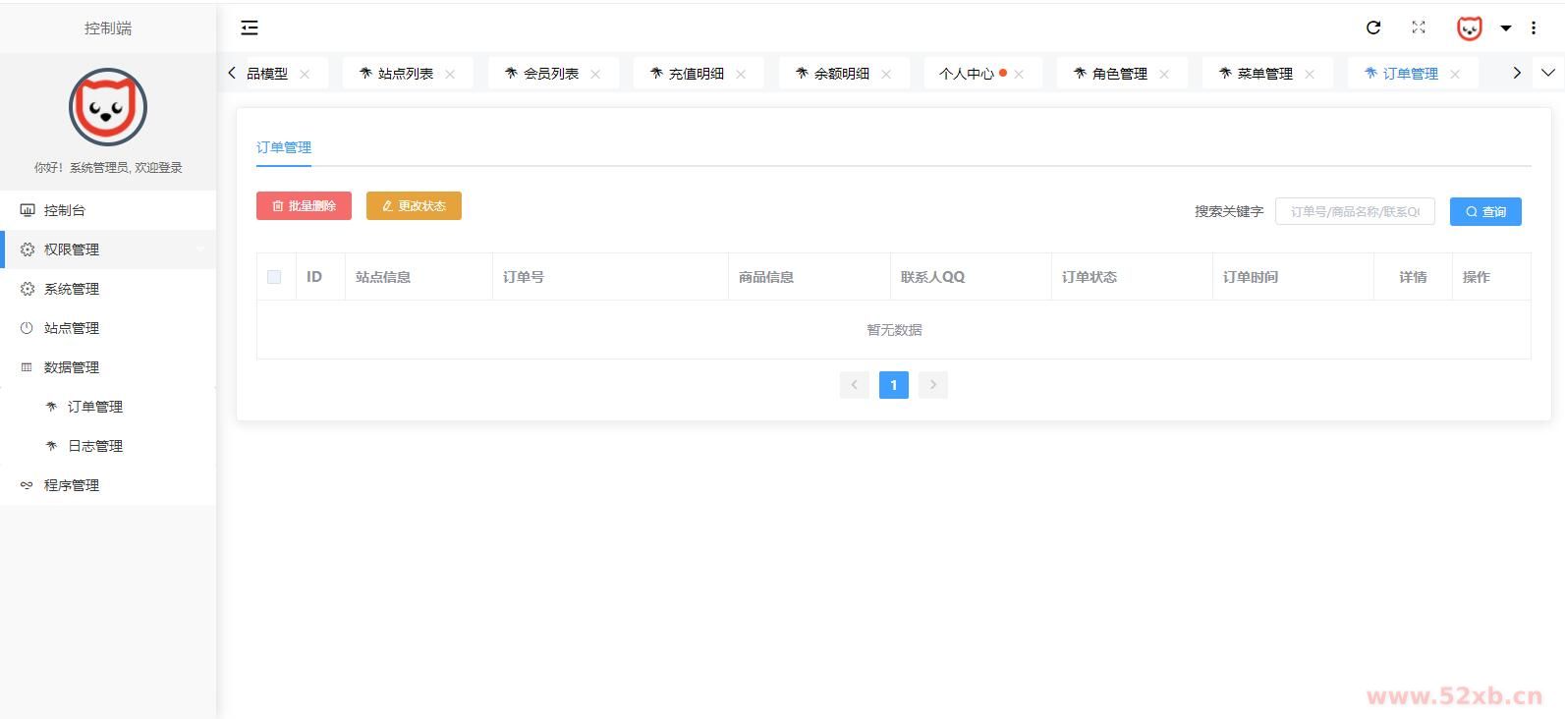Focus the 搜索关键字 input field
This screenshot has height=719, width=1565.
[x=1354, y=212]
